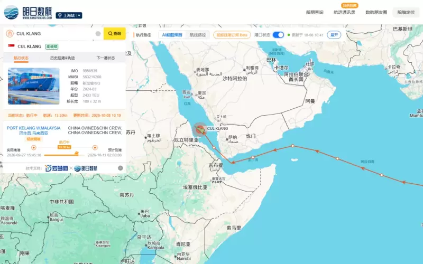Click the actual departure port circle marker

point(33,147)
